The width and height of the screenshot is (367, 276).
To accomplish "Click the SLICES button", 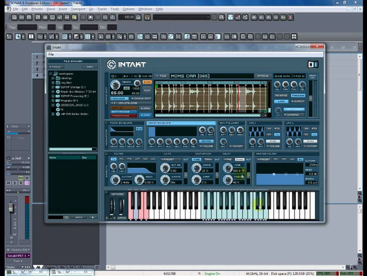I will [x=145, y=115].
